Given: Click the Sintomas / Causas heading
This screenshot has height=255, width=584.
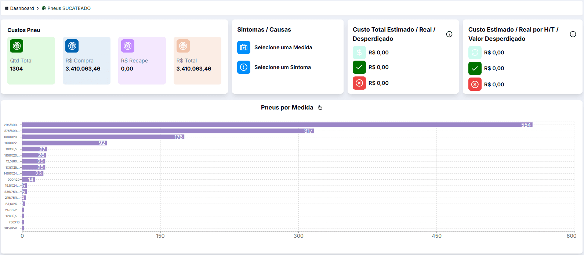Looking at the screenshot, I should coord(264,29).
